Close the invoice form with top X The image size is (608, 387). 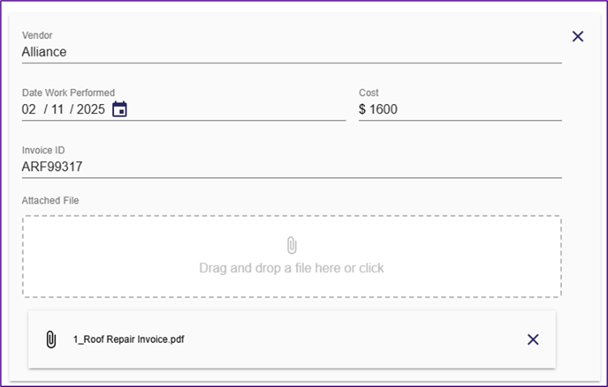coord(578,36)
